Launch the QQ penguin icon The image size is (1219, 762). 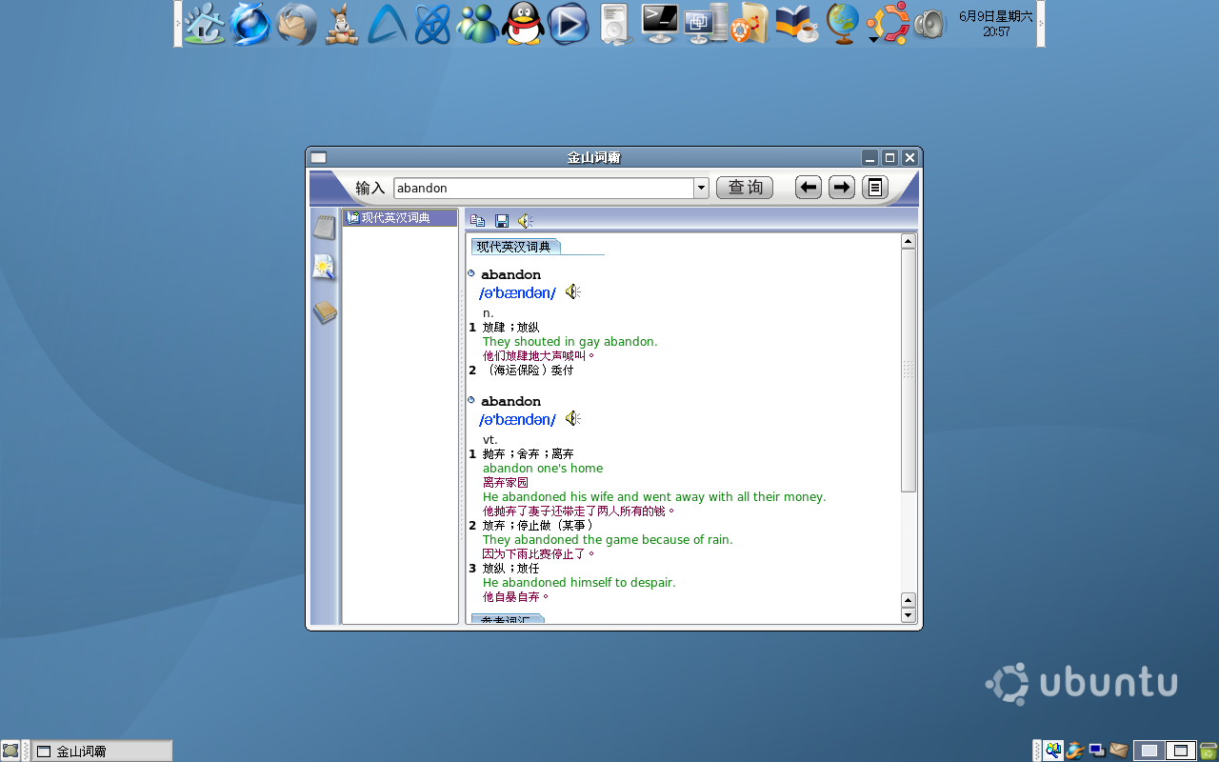point(523,24)
